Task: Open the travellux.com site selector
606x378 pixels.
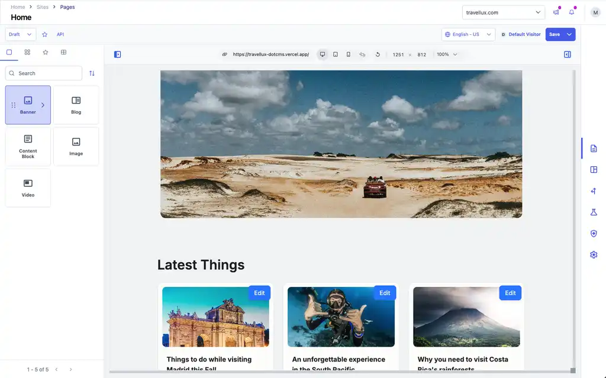Action: pyautogui.click(x=503, y=12)
